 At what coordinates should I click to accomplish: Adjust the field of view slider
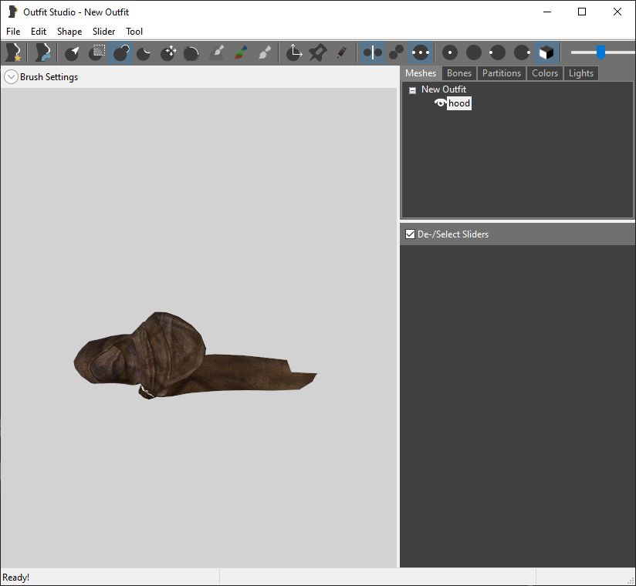click(x=600, y=52)
